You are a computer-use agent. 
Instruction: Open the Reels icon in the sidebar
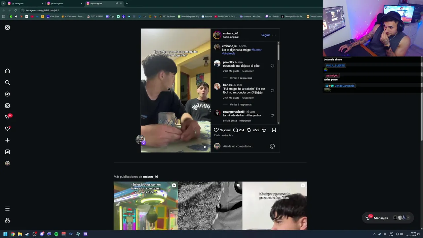(x=7, y=106)
